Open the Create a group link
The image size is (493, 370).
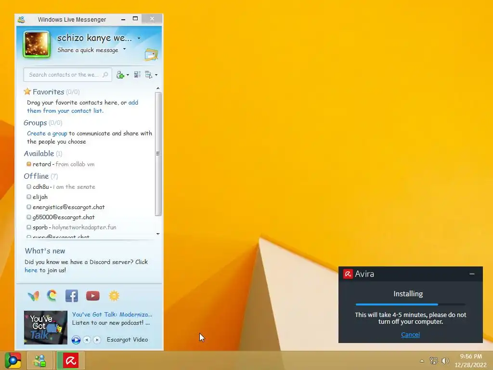pyautogui.click(x=47, y=133)
